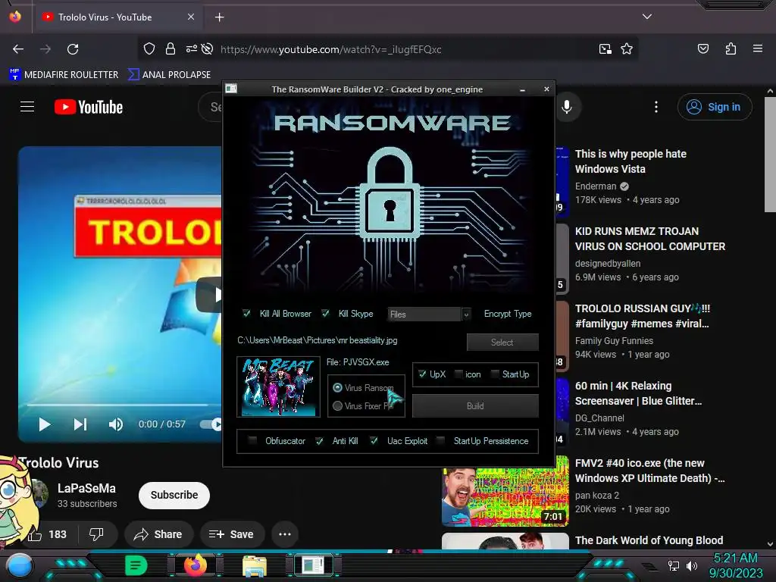Open File Explorer from the taskbar
Viewport: 776px width, 582px height.
[255, 565]
